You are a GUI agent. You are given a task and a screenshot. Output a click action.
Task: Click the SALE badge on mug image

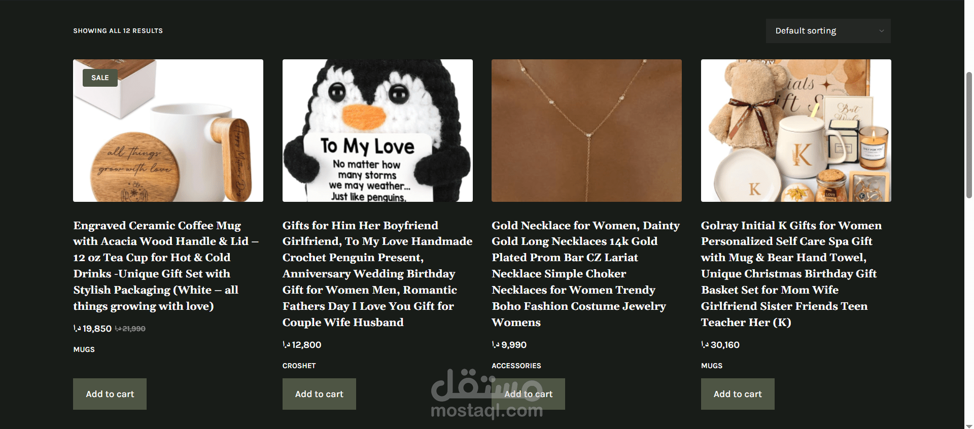pos(100,78)
